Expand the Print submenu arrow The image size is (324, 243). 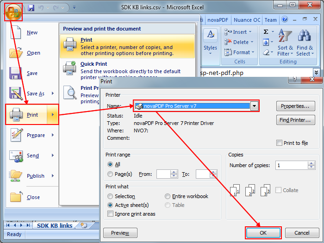click(53, 114)
